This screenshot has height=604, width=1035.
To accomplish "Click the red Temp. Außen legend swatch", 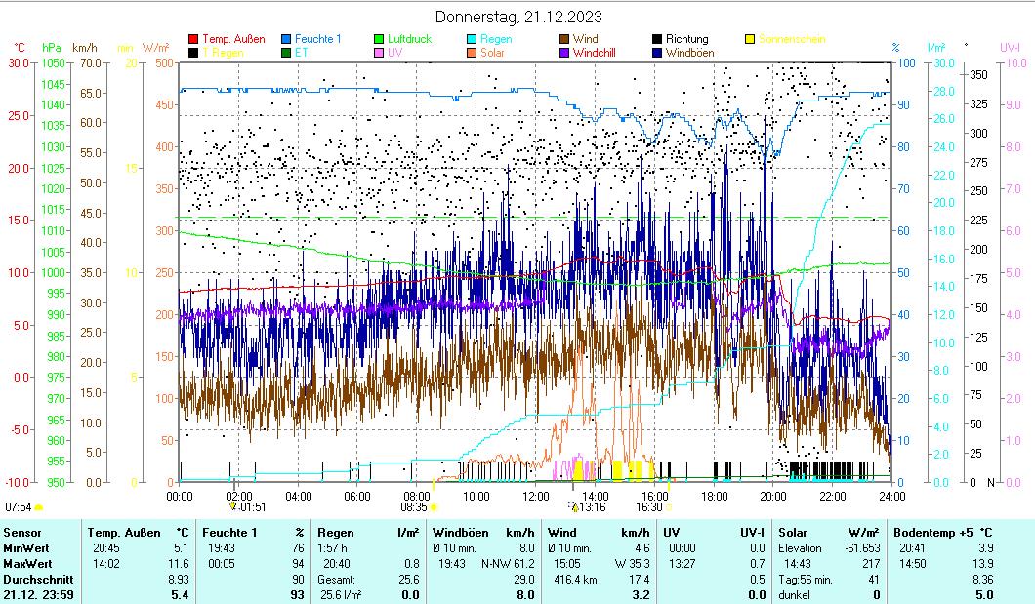I will (193, 39).
